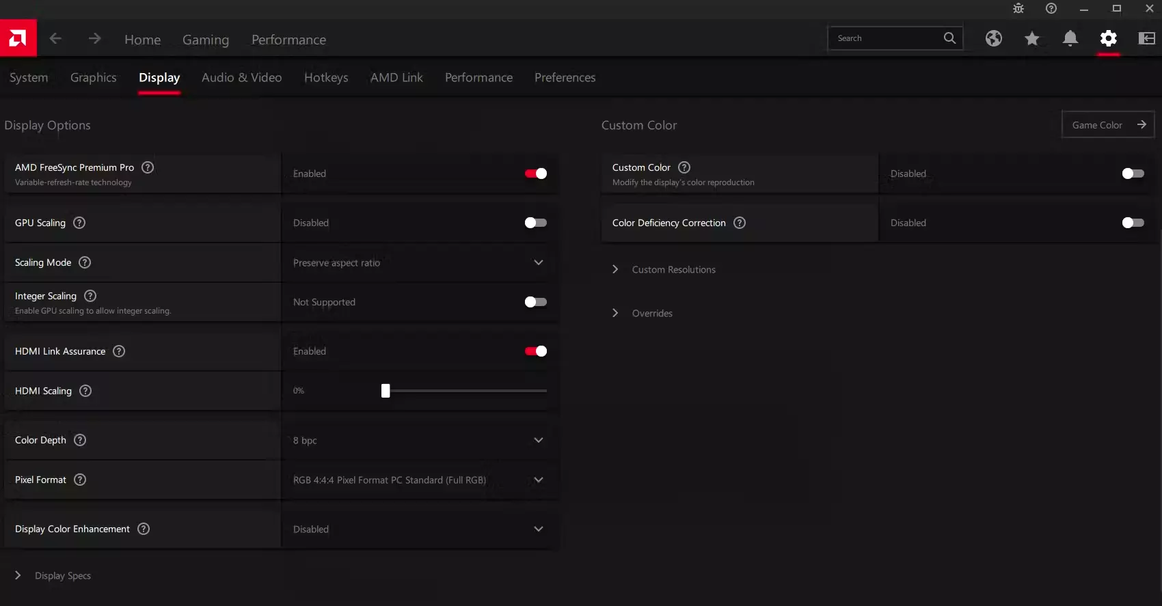This screenshot has width=1162, height=606.
Task: Enable Color Deficiency Correction toggle
Action: (1133, 223)
